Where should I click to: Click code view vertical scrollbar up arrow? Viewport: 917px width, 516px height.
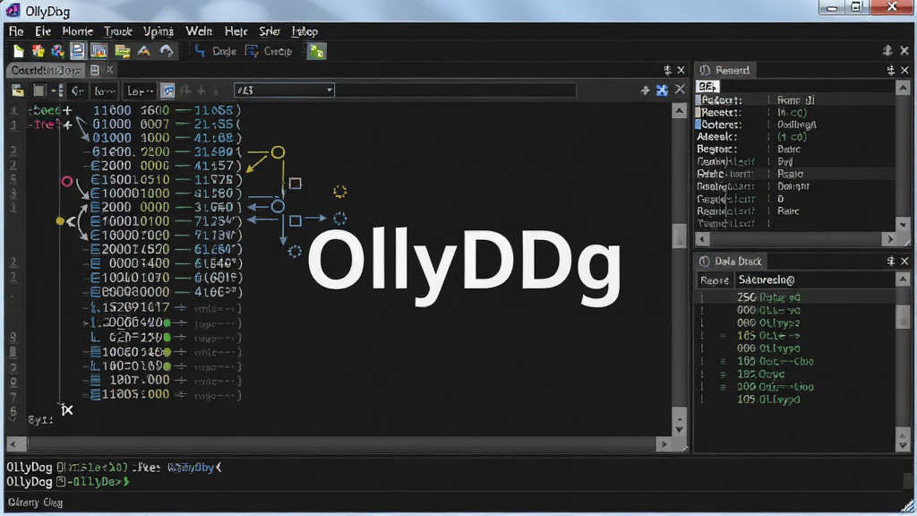[x=679, y=110]
